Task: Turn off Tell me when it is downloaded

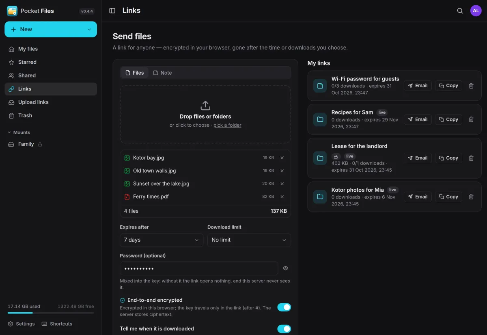Action: (284, 329)
